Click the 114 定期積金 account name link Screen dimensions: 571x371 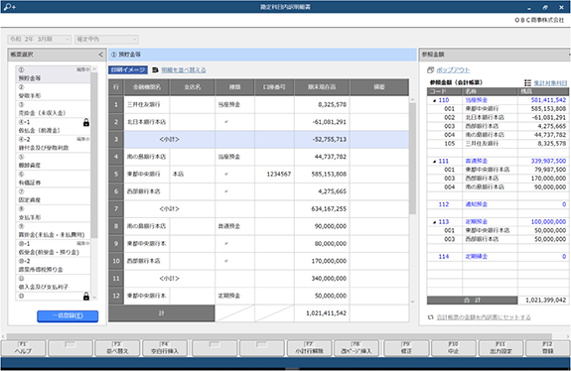tap(477, 257)
